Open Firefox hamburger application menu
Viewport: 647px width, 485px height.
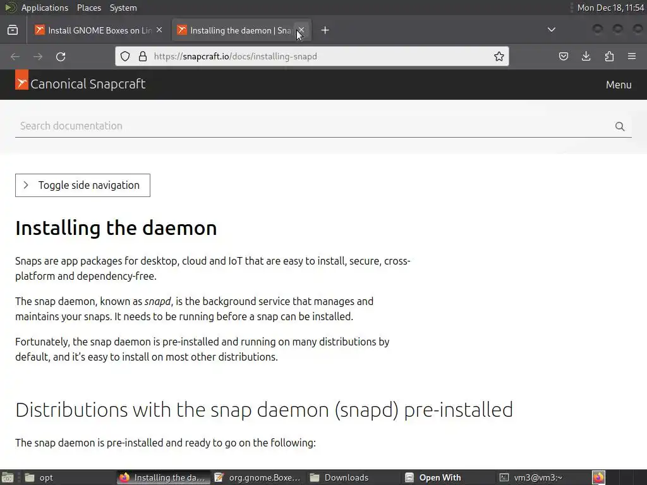point(632,56)
